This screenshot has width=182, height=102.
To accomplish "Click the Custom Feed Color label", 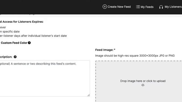I will (x=14, y=43).
